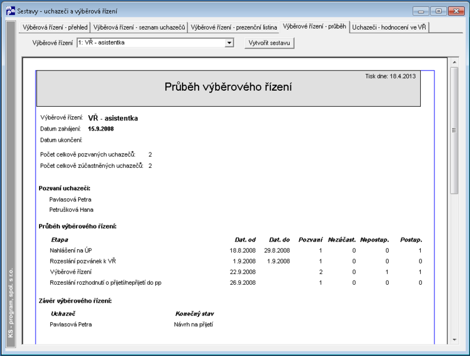Click the report scrollbar down arrow

coord(455,340)
